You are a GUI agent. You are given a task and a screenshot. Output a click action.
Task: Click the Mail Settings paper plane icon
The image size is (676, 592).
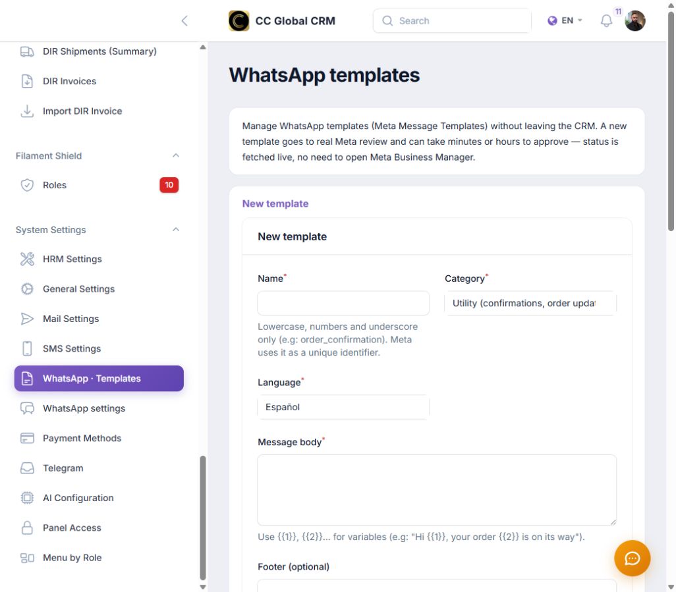pos(27,319)
